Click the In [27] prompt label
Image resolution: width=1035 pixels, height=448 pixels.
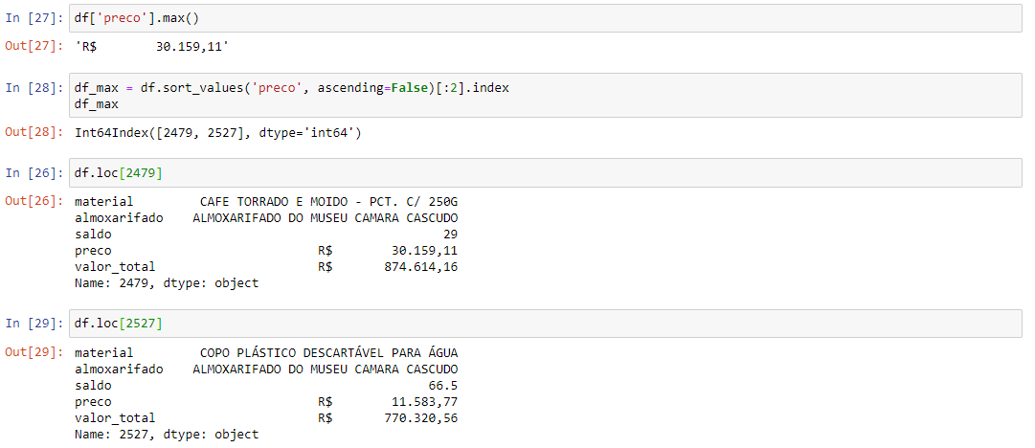coord(34,18)
